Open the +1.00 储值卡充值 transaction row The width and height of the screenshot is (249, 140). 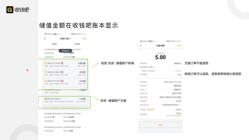pyautogui.click(x=65, y=100)
